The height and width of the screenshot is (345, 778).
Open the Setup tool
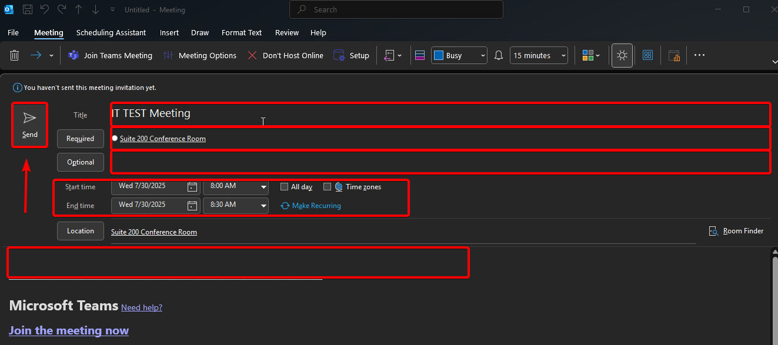coord(351,55)
